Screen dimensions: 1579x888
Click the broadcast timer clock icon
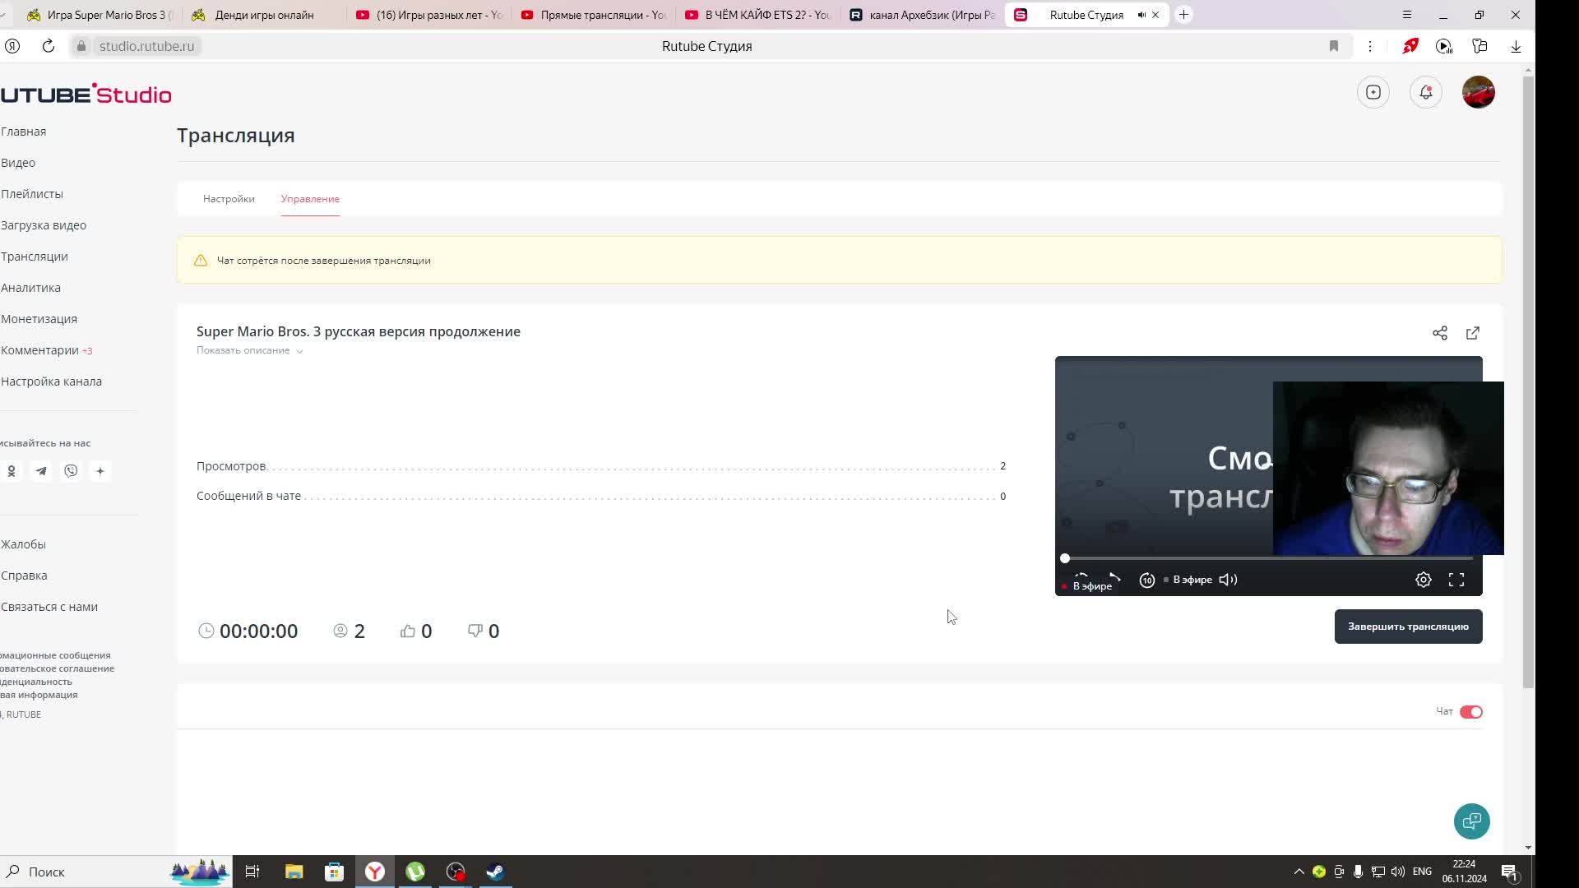(206, 631)
